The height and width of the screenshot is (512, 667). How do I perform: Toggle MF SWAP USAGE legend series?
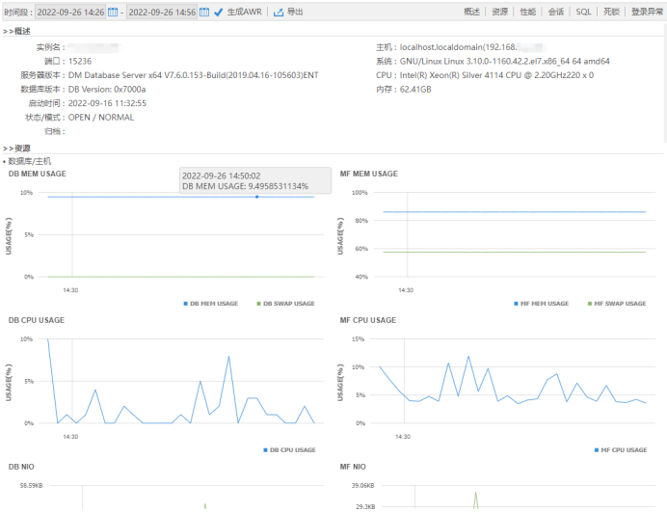pos(616,304)
